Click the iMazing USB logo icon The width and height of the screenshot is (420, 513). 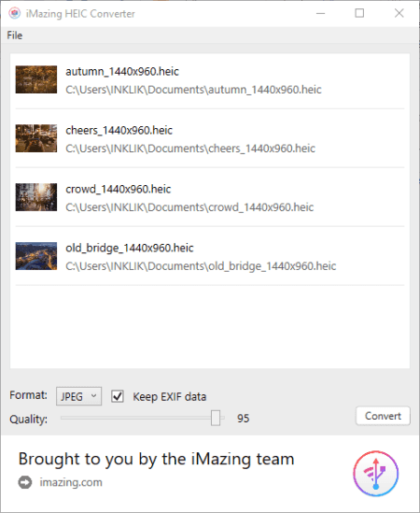tap(375, 474)
